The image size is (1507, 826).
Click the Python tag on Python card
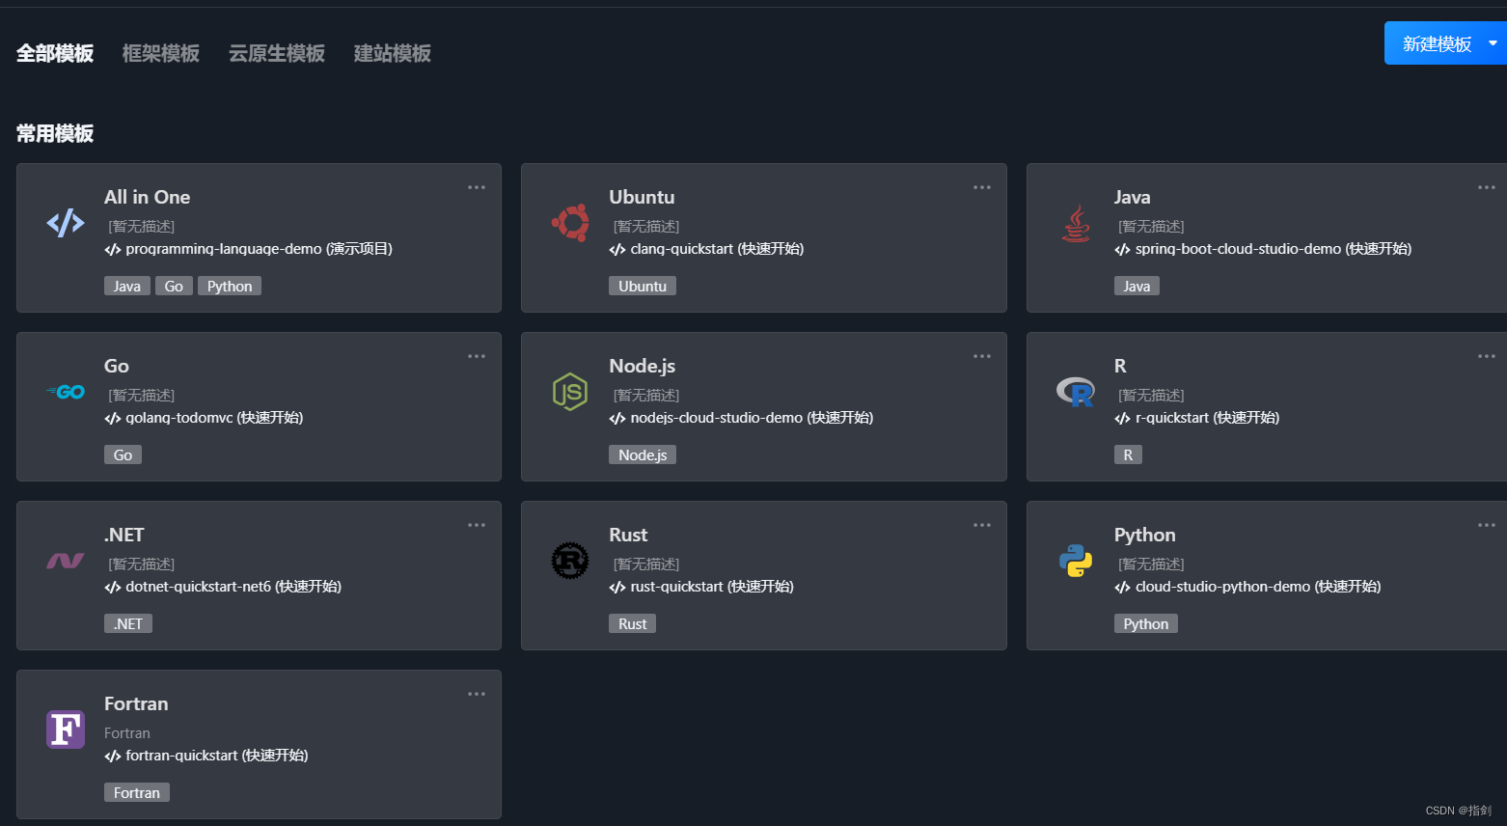1146,623
